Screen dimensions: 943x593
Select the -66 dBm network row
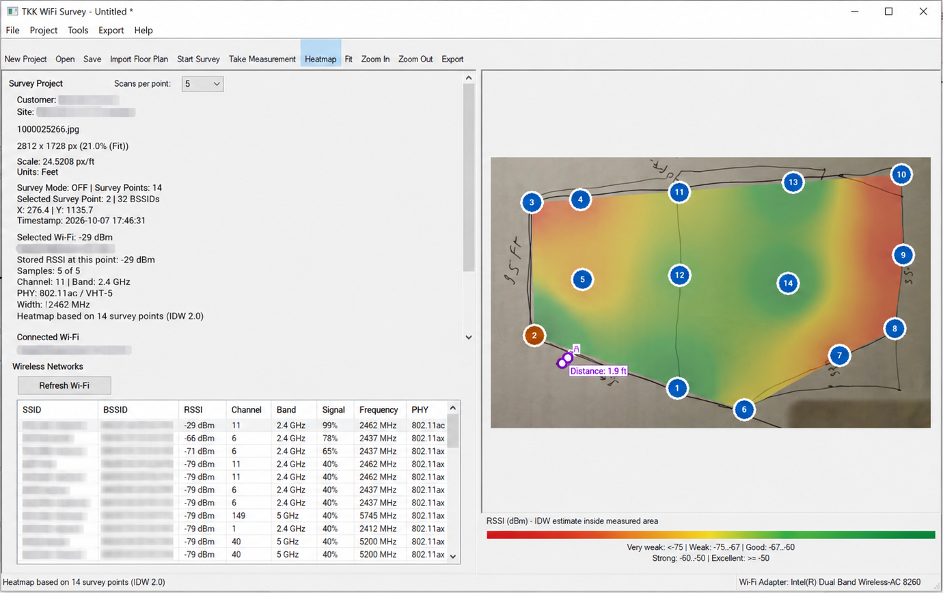pyautogui.click(x=232, y=438)
